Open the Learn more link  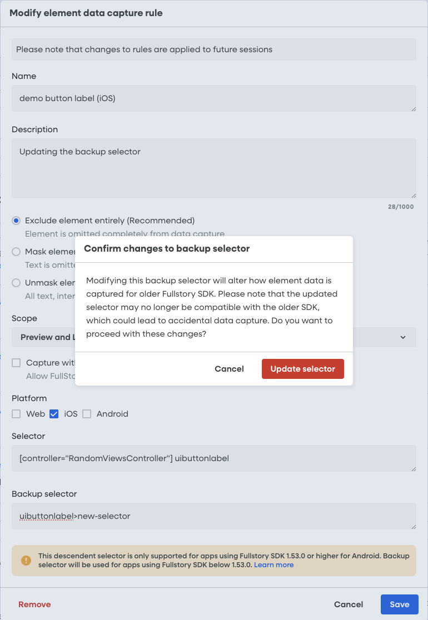[273, 564]
